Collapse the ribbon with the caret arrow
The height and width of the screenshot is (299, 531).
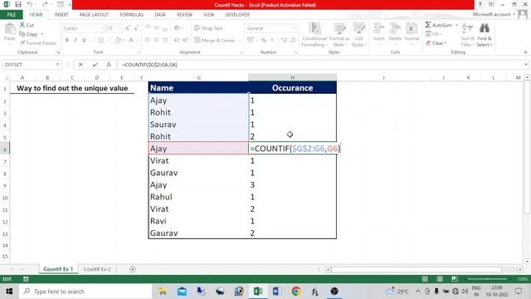tap(525, 52)
